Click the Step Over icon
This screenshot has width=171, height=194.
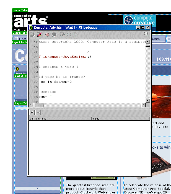(x=62, y=34)
